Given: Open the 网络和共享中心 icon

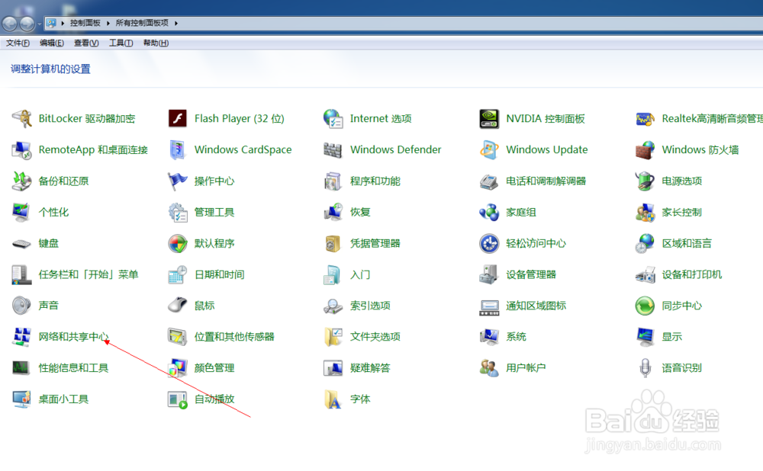Looking at the screenshot, I should tap(21, 337).
